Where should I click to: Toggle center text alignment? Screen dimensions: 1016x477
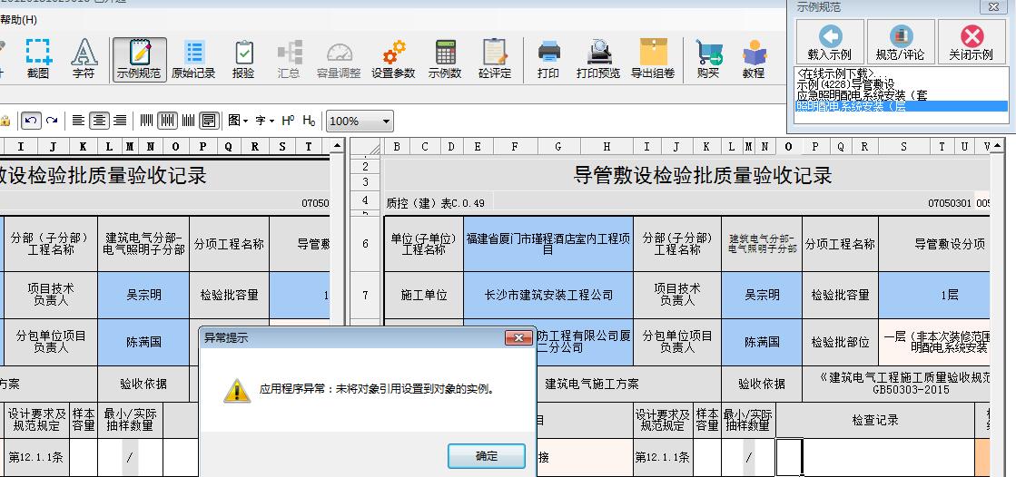pos(99,121)
